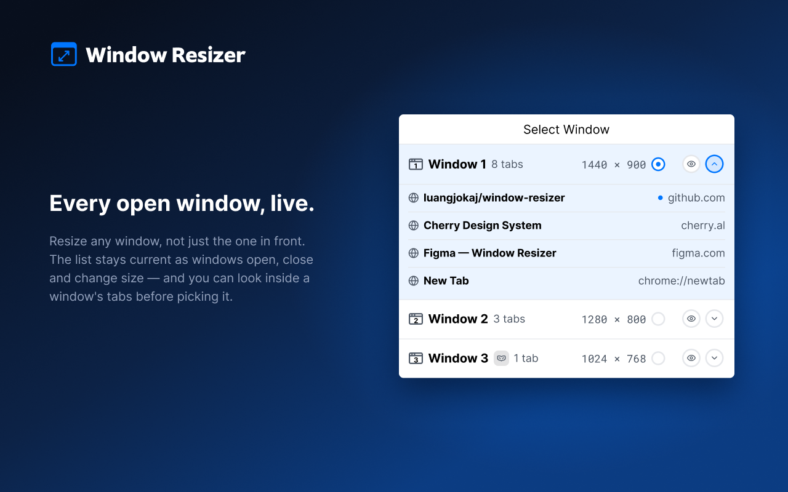Select the Window 3 radio button
The width and height of the screenshot is (788, 492).
pyautogui.click(x=658, y=358)
